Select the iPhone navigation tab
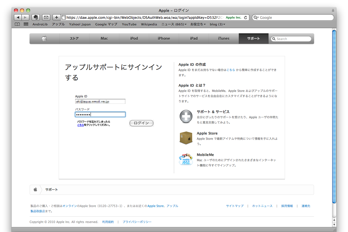348x232 pixels. pyautogui.click(x=164, y=38)
